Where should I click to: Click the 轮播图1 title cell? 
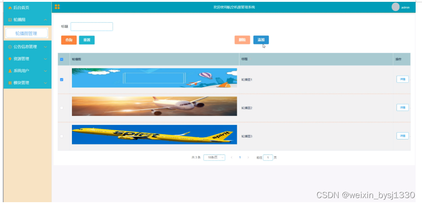click(247, 80)
